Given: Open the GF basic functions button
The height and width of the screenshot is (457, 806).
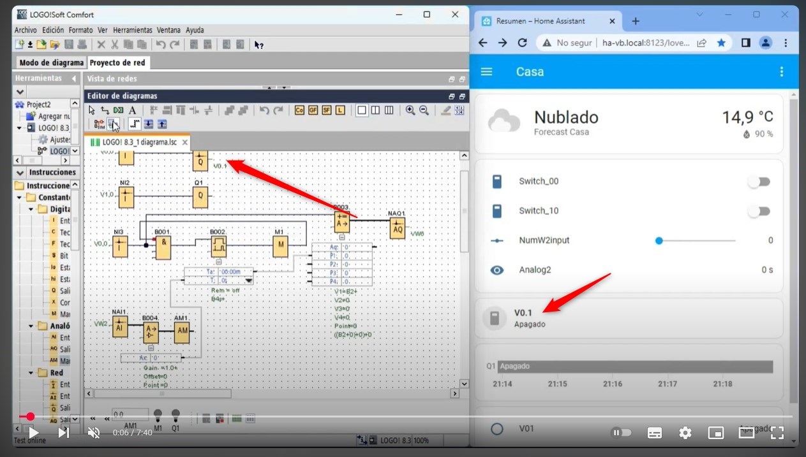Looking at the screenshot, I should 313,110.
